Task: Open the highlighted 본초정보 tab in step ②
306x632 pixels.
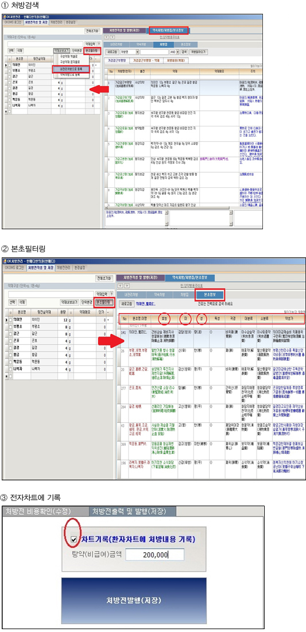Action: pyautogui.click(x=208, y=295)
